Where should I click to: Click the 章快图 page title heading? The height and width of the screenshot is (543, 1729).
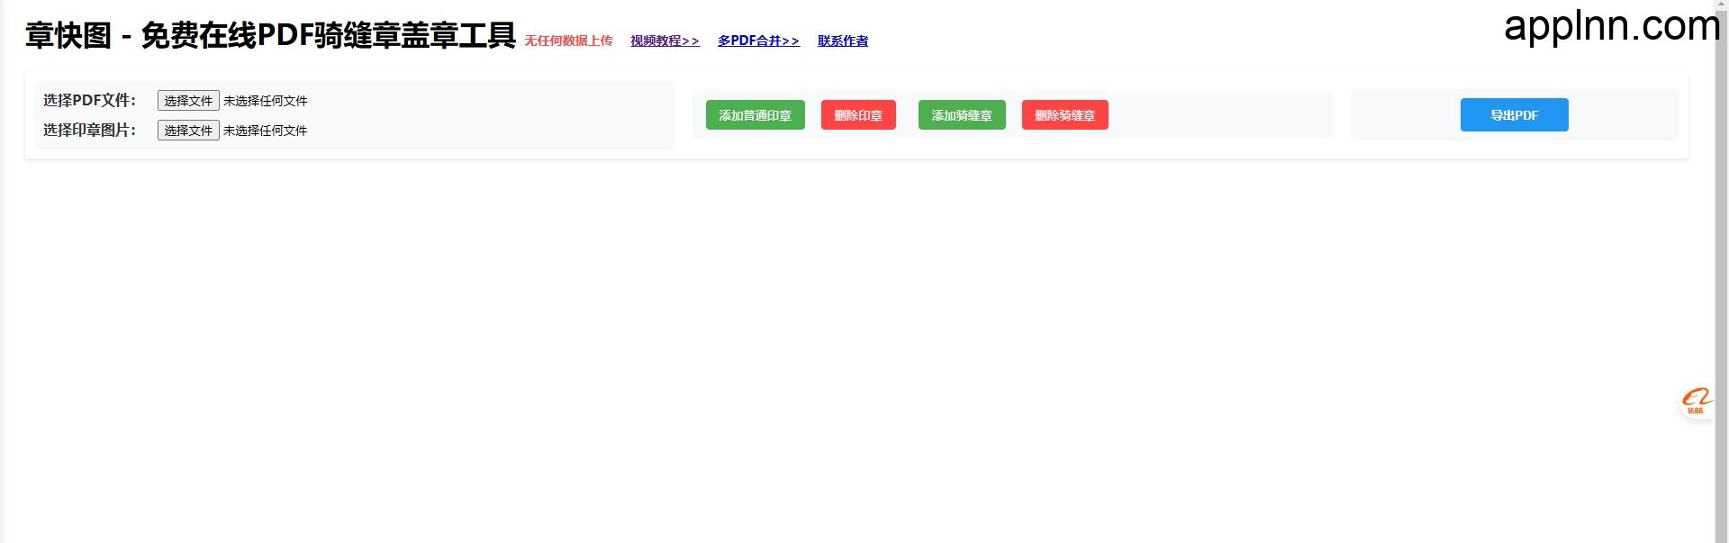[270, 35]
